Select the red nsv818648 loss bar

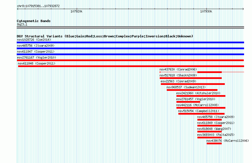point(210,132)
